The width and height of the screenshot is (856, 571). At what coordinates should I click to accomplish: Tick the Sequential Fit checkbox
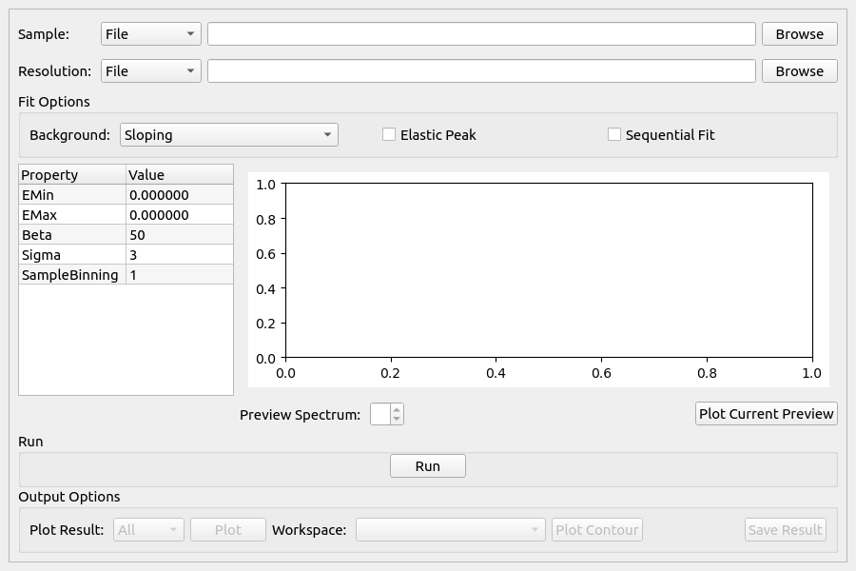coord(614,135)
